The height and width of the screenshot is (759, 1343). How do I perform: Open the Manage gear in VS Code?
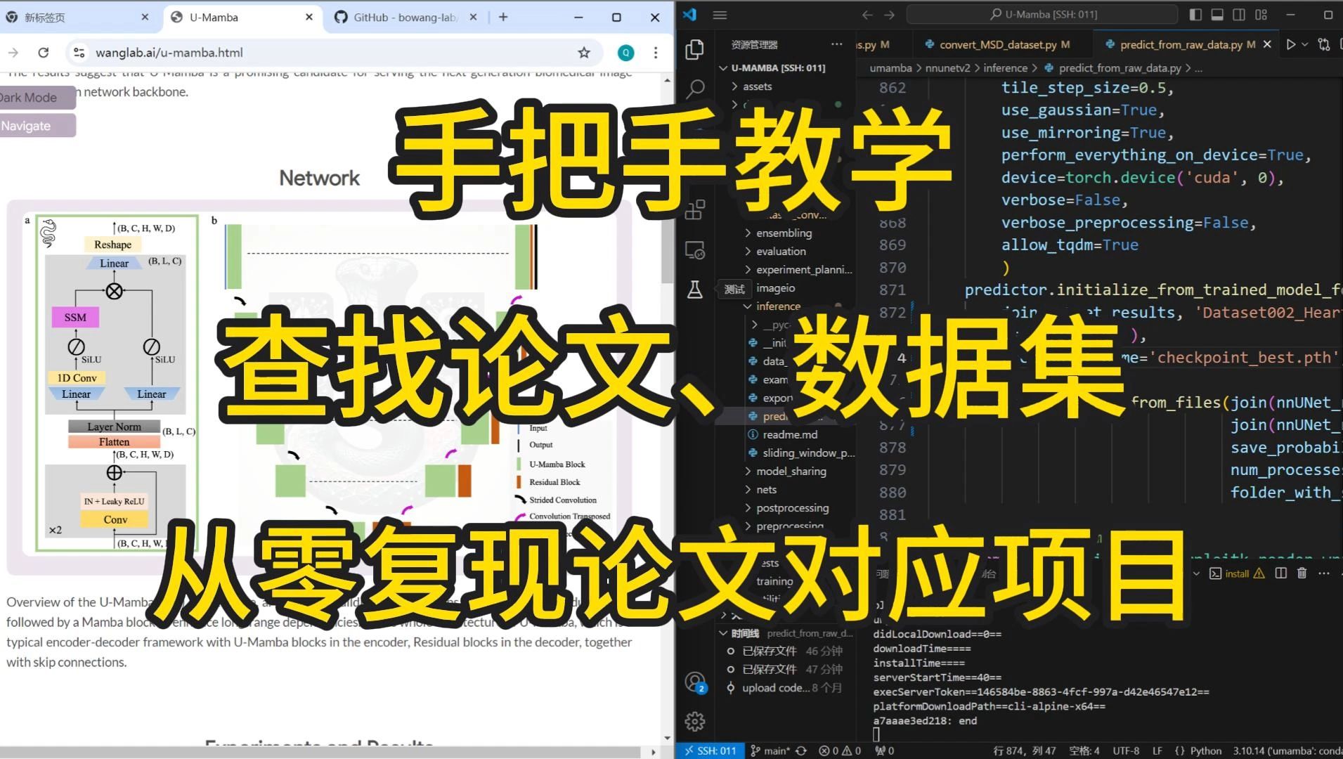694,721
